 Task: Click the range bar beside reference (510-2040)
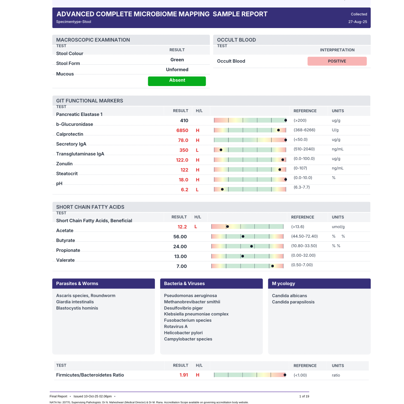click(x=250, y=150)
